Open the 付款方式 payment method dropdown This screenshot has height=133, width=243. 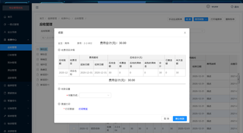point(95,95)
